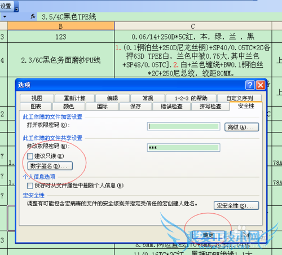Screen dimensions: 282x255
Task: Open the 1-2-3 的帮助 tab
Action: pyautogui.click(x=191, y=98)
